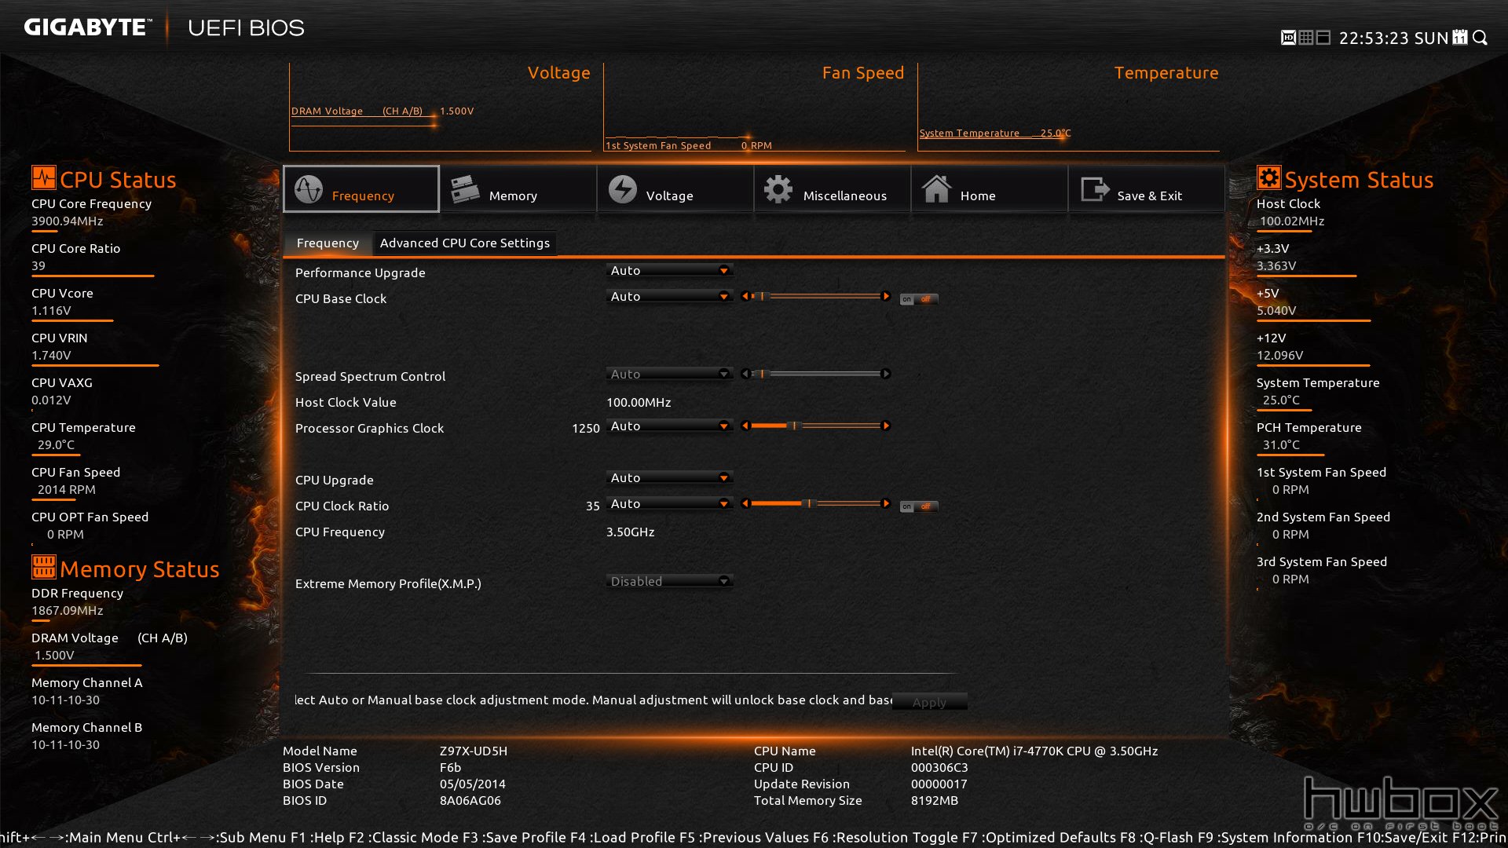Increase CPU Clock Ratio with right arrow
1508x848 pixels.
886,503
